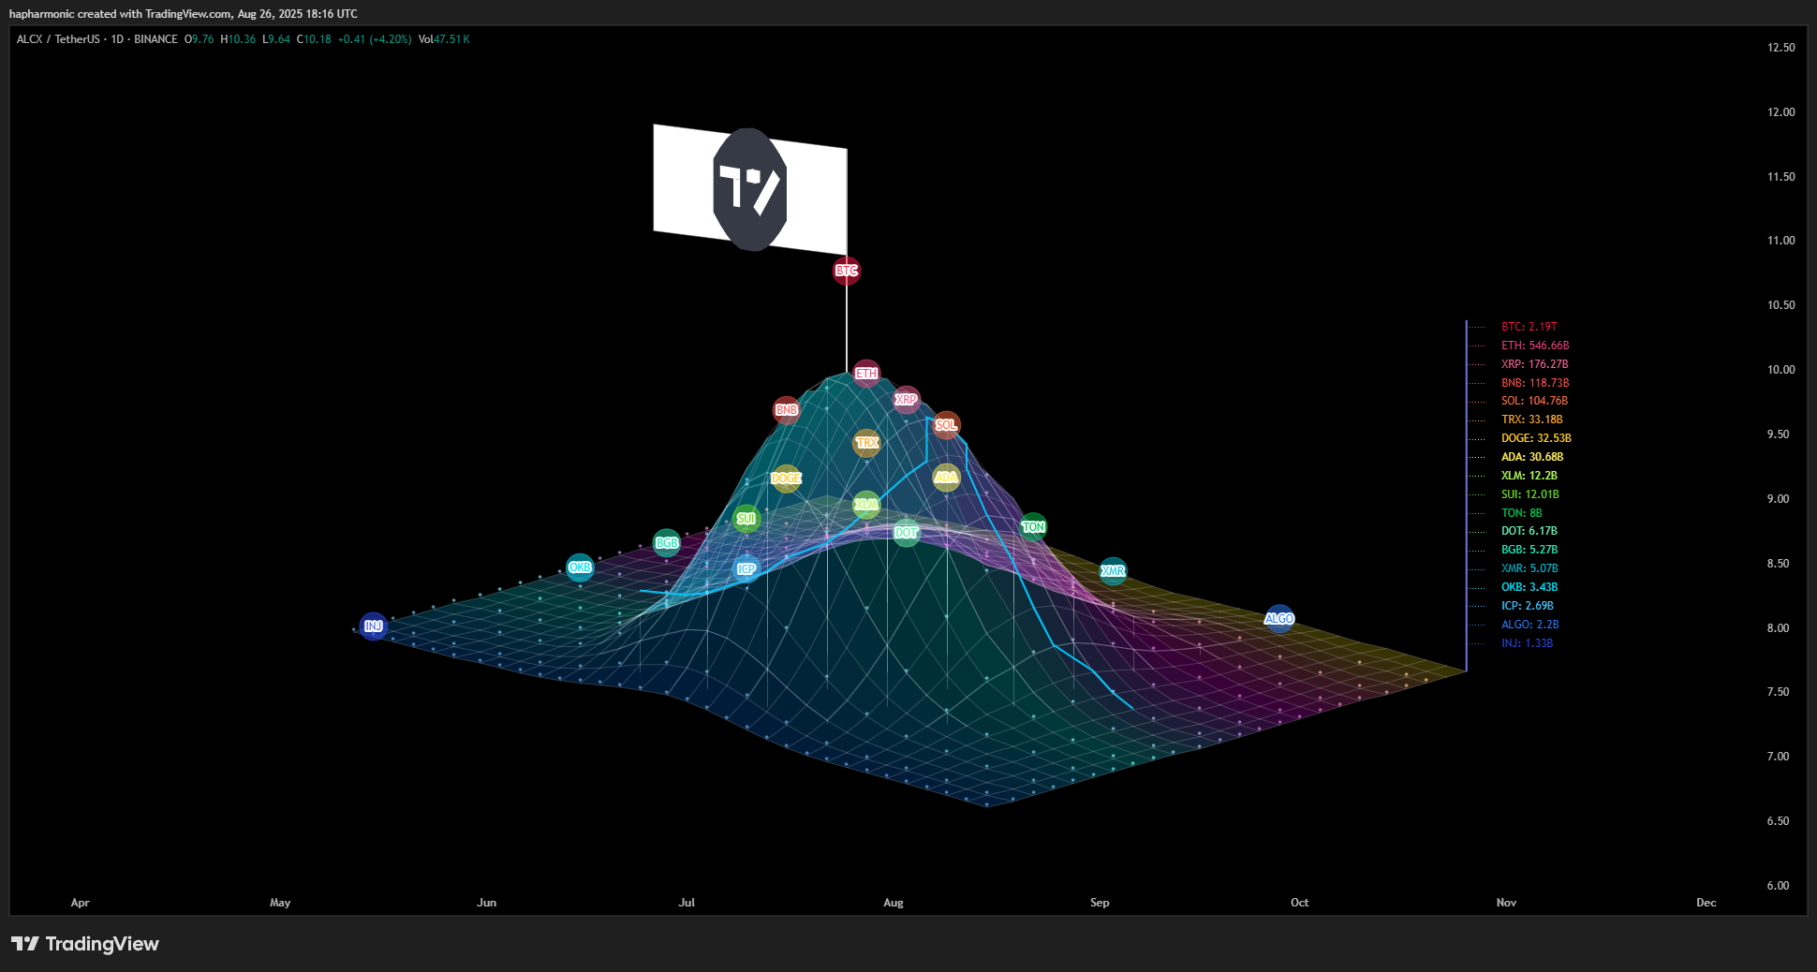Screen dimensions: 1817x972
Task: Select the XLM: 12.2B legend entry
Action: point(1529,476)
